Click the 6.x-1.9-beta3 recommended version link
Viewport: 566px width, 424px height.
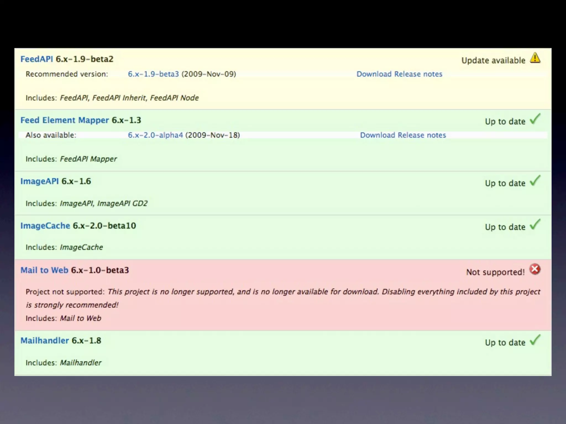(153, 74)
